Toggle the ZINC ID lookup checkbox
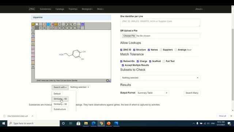Image resolution: width=234 pixels, height=132 pixels. click(x=121, y=50)
